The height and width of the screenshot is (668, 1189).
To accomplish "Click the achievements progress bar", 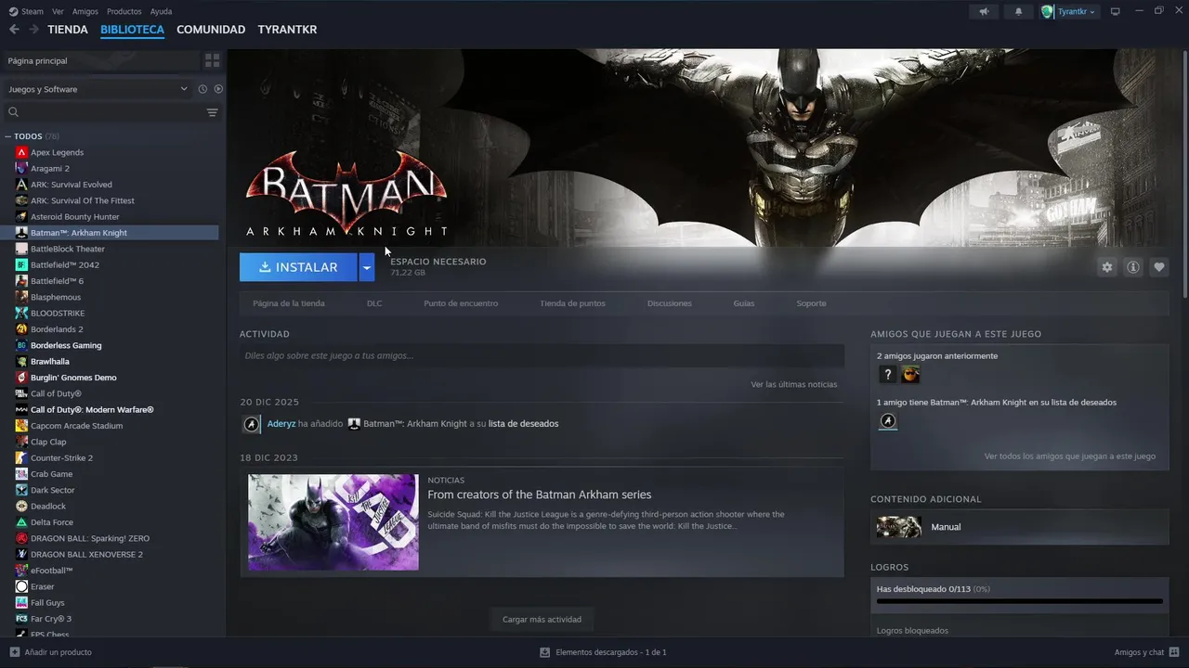I will 1020,601.
